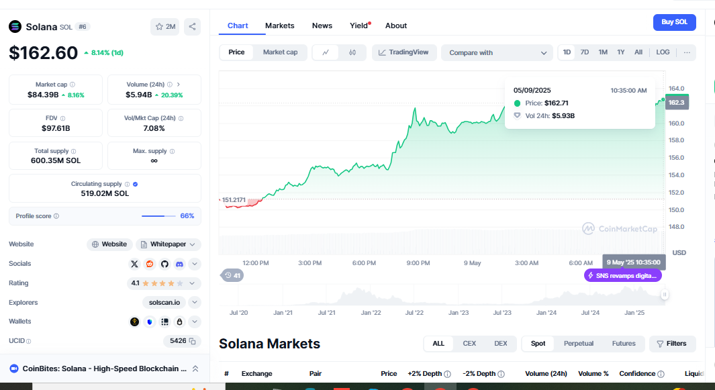Click Volume (24h) info icon

pyautogui.click(x=170, y=85)
